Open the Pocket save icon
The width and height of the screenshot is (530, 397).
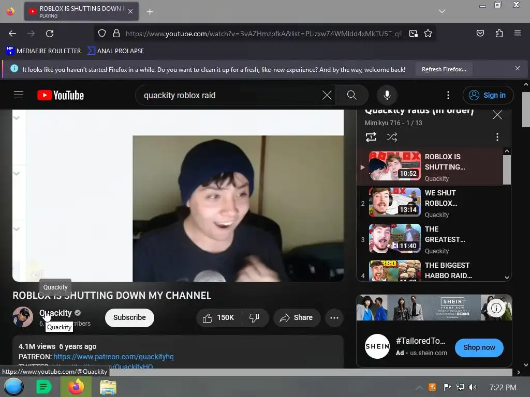coord(480,33)
